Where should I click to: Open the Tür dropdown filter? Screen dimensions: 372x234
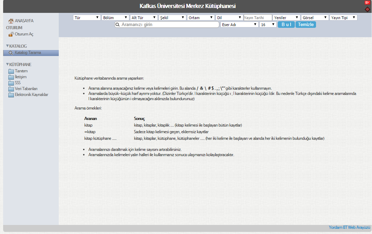pos(87,17)
